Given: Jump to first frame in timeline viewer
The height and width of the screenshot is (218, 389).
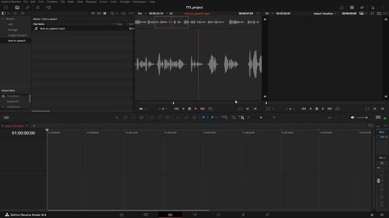Looking at the screenshot, I should click(303, 109).
